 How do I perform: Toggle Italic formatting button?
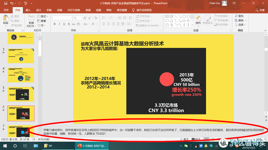coord(59,24)
